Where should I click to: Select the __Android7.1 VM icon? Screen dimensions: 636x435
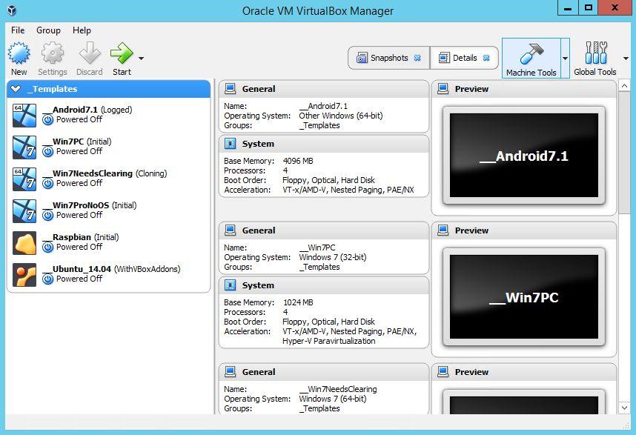click(x=24, y=116)
